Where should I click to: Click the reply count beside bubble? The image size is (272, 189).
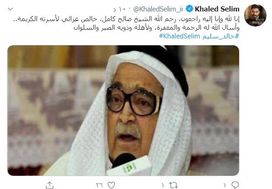pyautogui.click(x=224, y=185)
